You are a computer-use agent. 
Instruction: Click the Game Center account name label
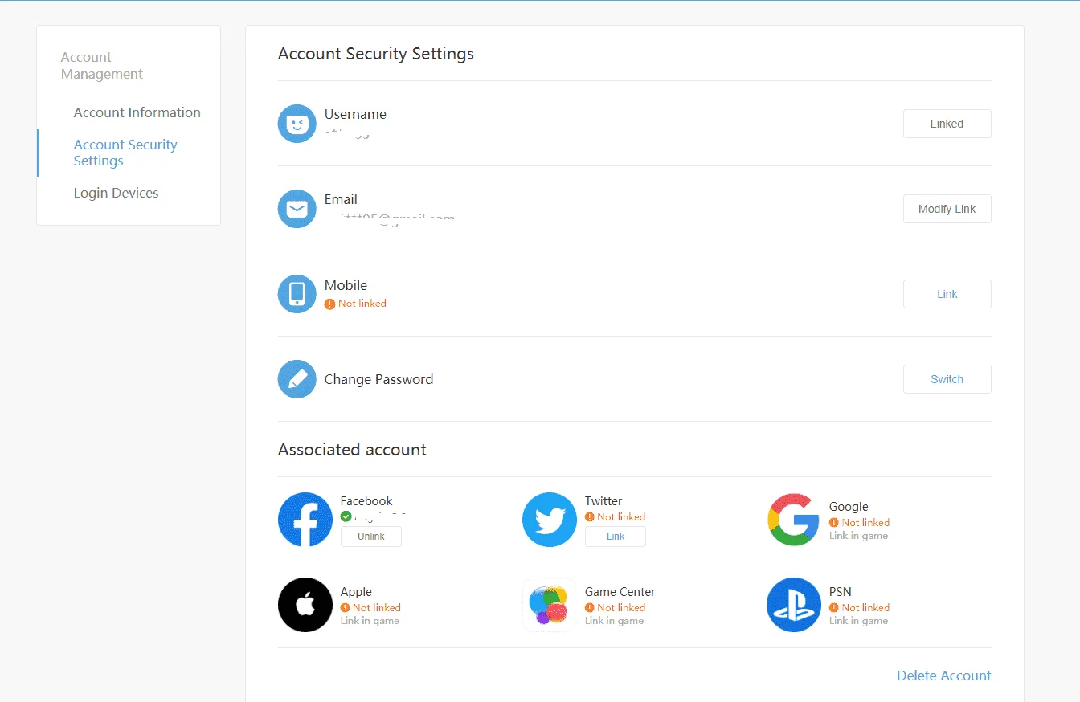[620, 592]
